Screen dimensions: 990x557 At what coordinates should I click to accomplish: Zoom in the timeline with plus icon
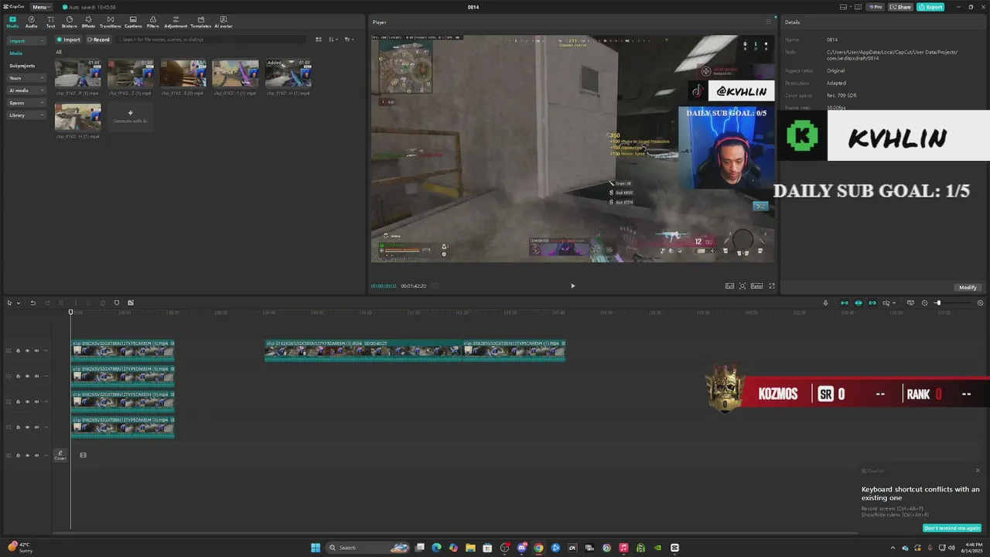[981, 302]
